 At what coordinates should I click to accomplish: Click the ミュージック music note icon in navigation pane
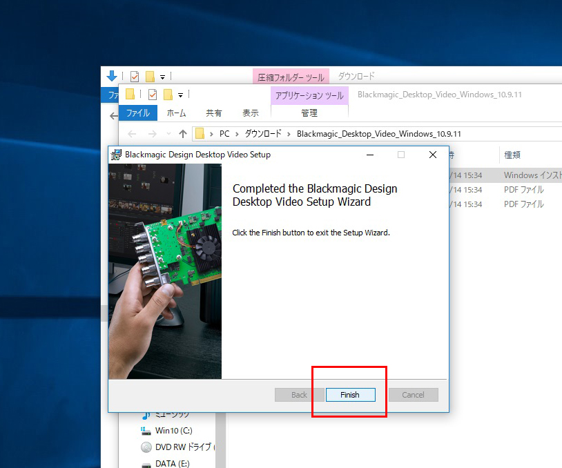[x=146, y=416]
